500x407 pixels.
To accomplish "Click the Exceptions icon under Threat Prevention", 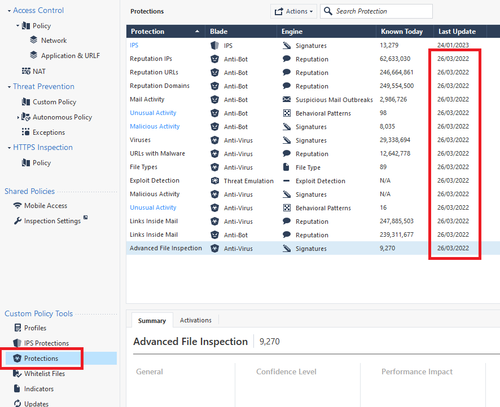I will (26, 132).
